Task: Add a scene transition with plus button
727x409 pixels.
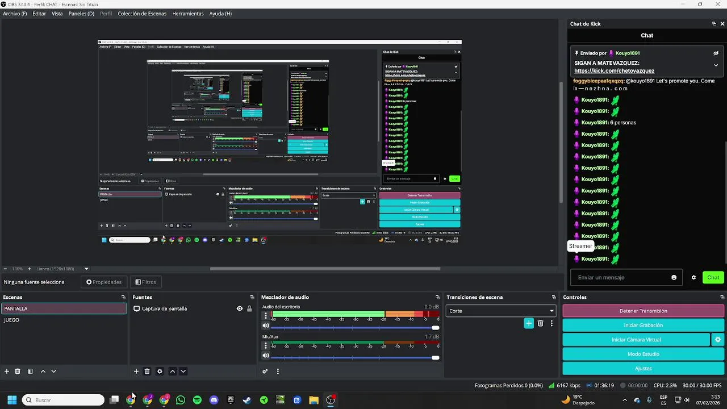Action: click(529, 323)
